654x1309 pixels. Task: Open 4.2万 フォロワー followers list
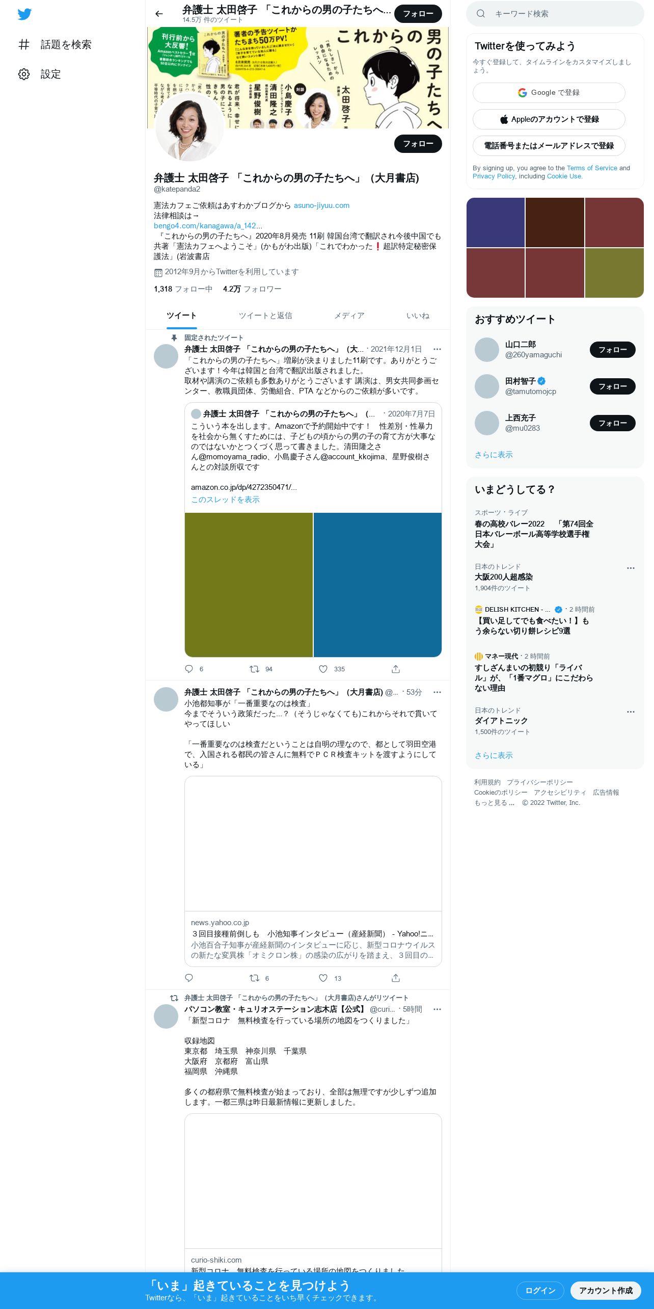[x=252, y=289]
